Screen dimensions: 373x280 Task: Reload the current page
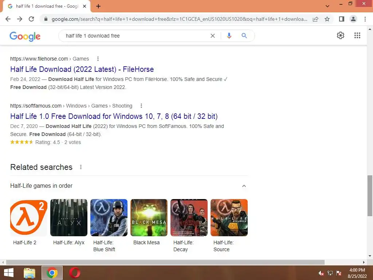(x=31, y=19)
